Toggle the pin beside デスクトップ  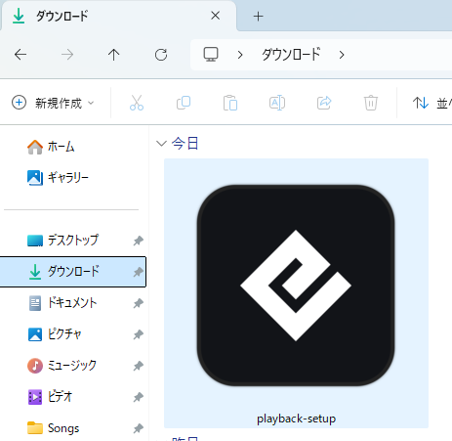139,241
